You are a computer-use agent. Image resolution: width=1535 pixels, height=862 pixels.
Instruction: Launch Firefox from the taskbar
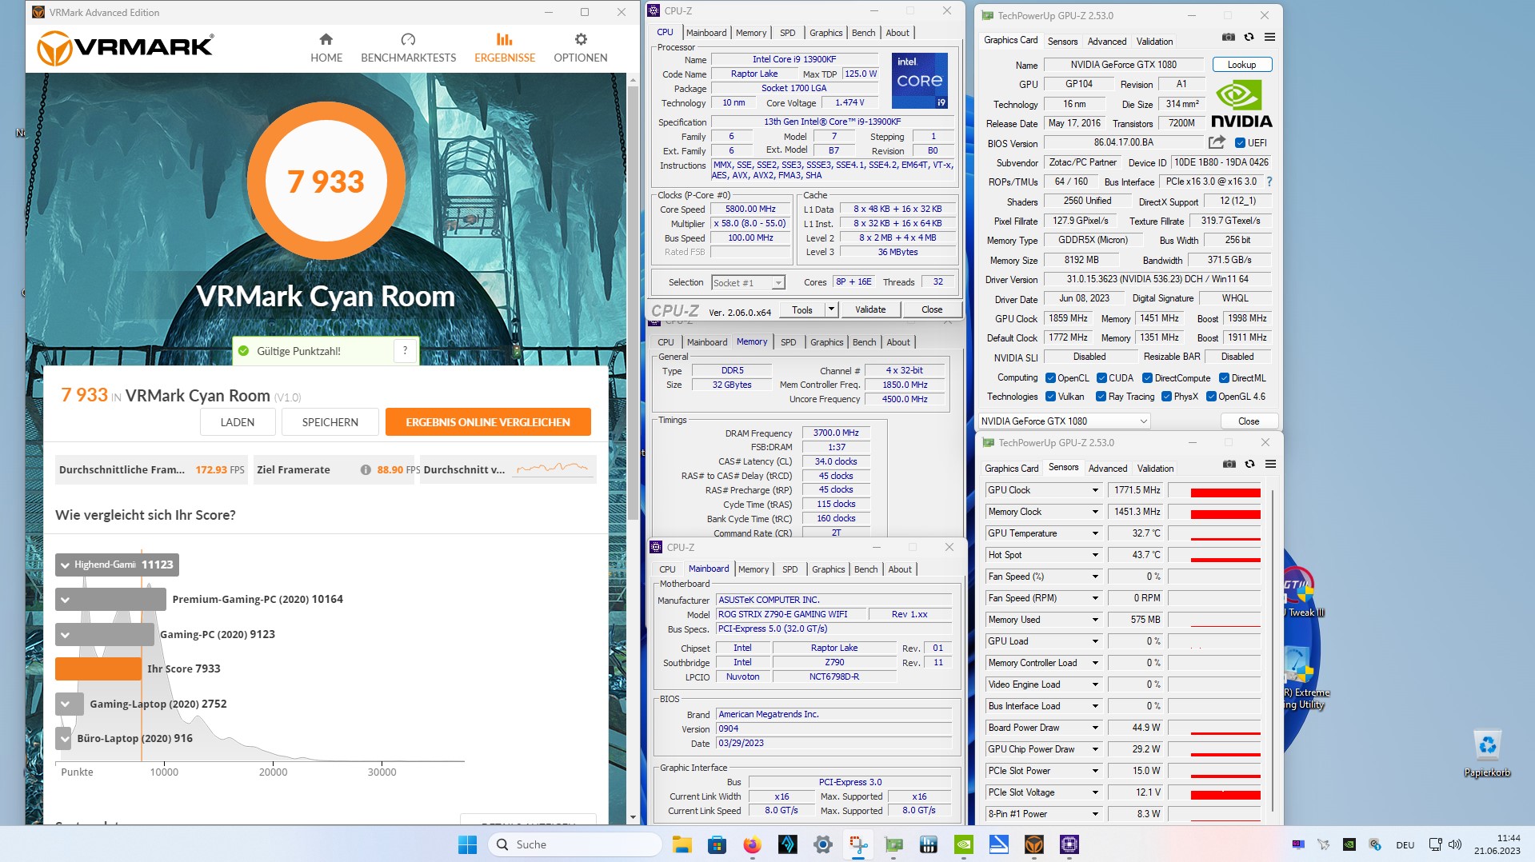coord(752,844)
